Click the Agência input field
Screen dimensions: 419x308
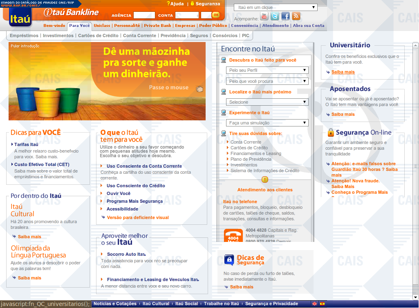144,16
